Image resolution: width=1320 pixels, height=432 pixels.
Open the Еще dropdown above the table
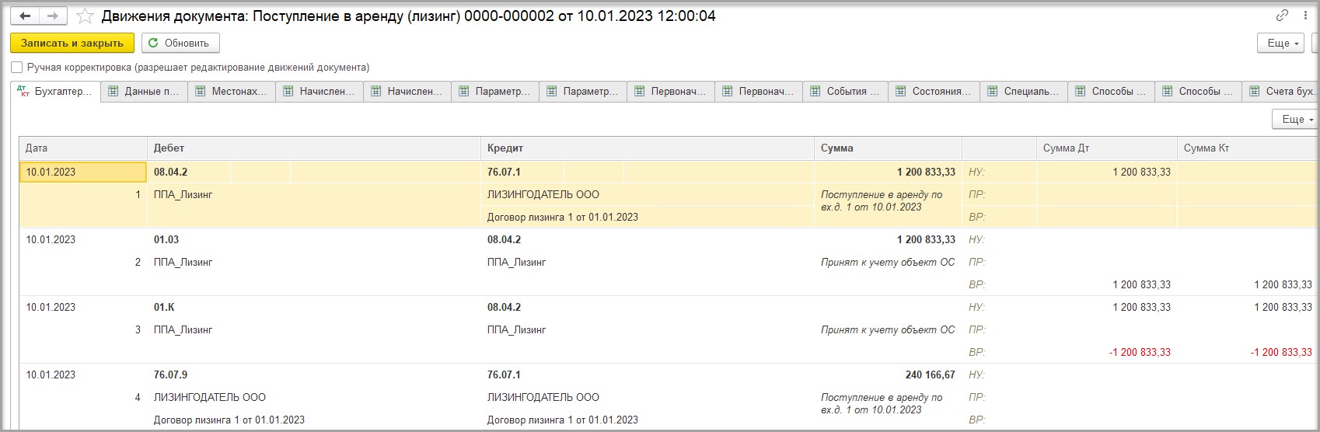[x=1295, y=119]
